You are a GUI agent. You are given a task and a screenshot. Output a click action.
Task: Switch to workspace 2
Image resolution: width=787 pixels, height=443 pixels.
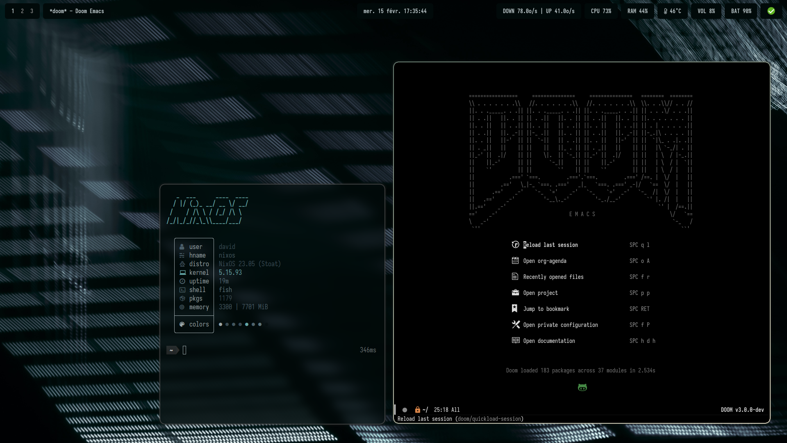click(x=22, y=11)
